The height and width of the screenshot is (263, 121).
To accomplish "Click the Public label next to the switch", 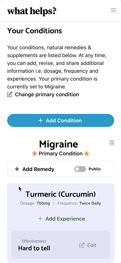I will click(x=95, y=169).
